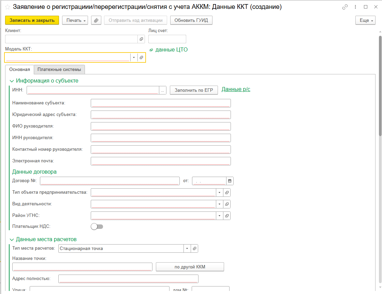
Task: Open Клиент field selection icon
Action: click(141, 39)
